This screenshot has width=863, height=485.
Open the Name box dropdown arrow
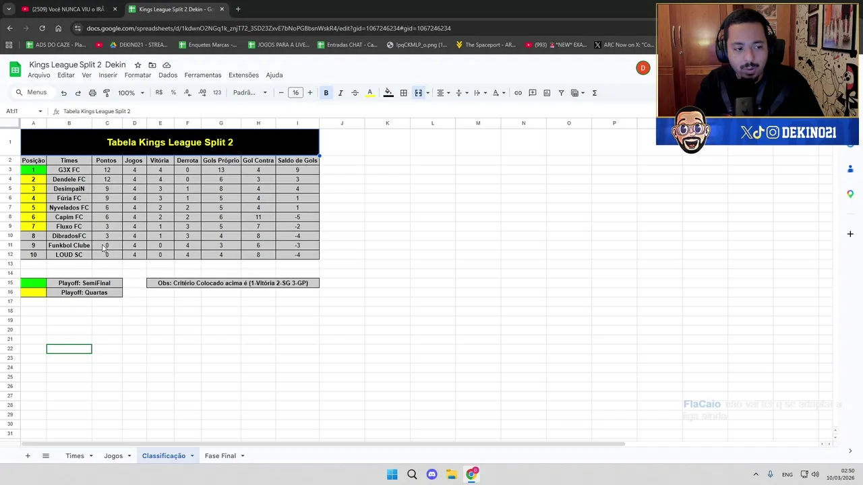point(40,111)
